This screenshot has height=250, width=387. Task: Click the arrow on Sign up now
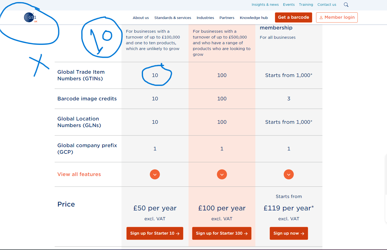point(303,233)
